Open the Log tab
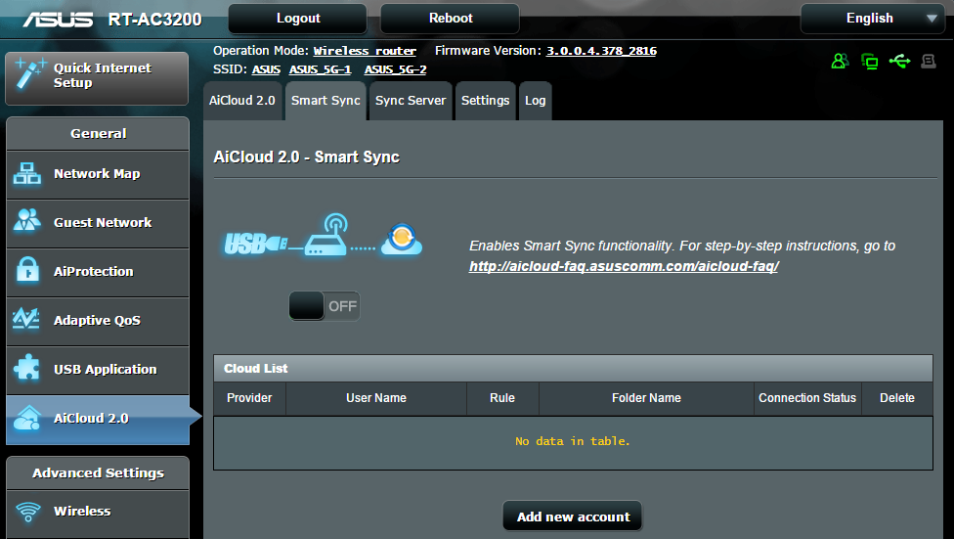 (536, 101)
